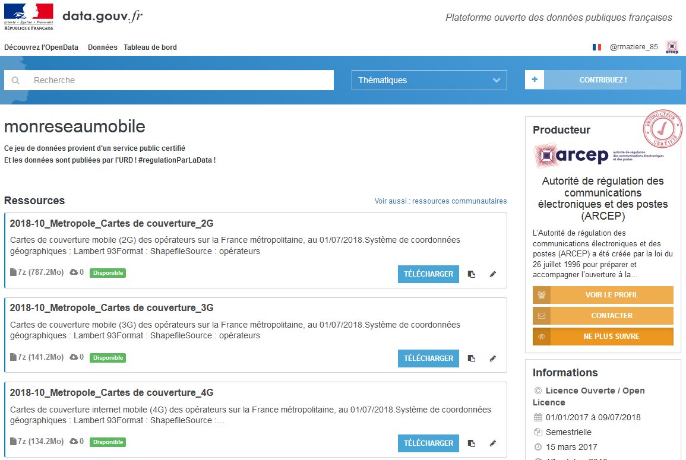The width and height of the screenshot is (686, 460).
Task: Open the Thématiques dropdown
Action: click(429, 80)
